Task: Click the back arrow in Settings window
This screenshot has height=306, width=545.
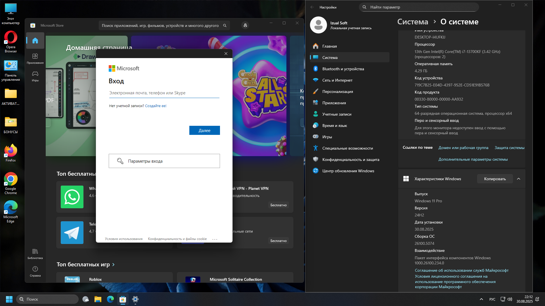Action: (312, 7)
